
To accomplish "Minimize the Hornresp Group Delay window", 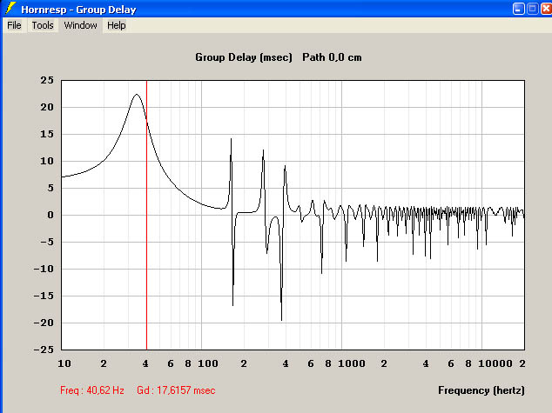I will point(518,9).
